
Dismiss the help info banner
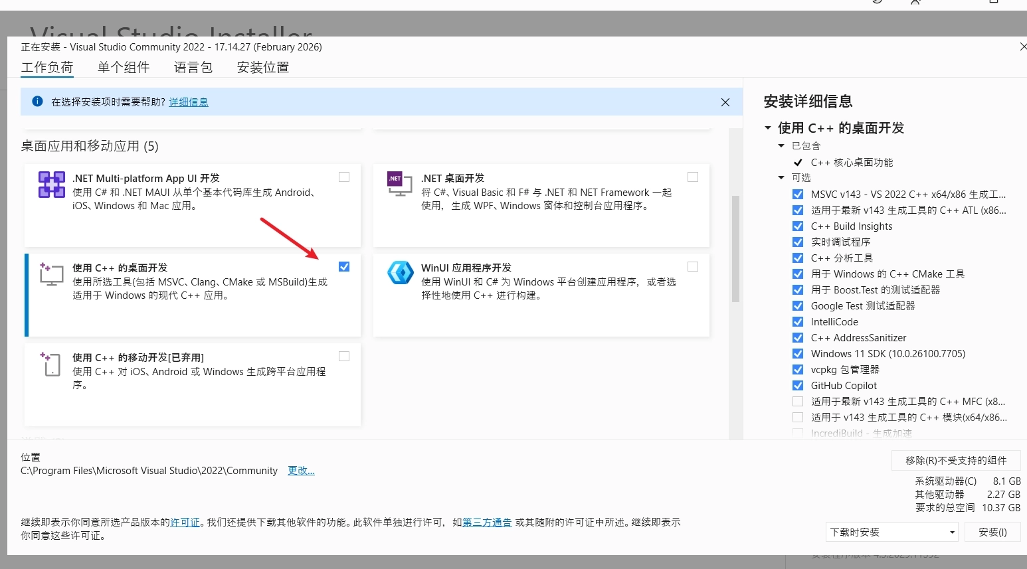[725, 102]
